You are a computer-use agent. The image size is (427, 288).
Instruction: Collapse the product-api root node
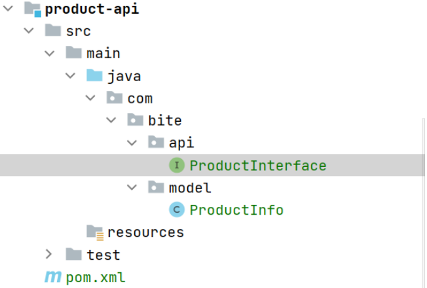8,9
